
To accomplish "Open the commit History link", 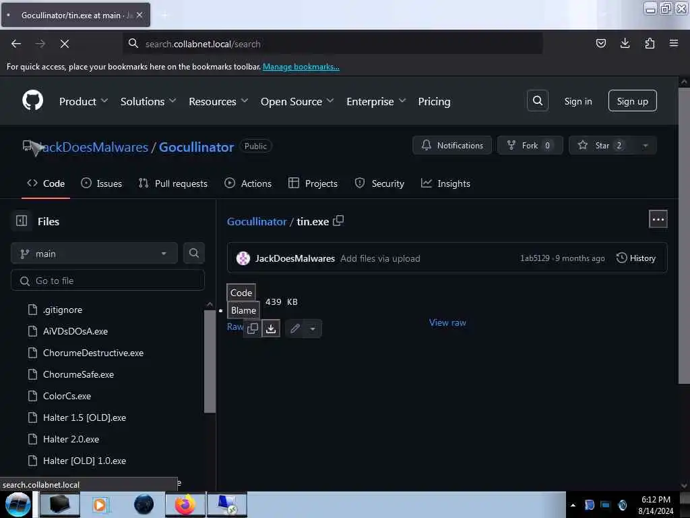I will point(636,258).
